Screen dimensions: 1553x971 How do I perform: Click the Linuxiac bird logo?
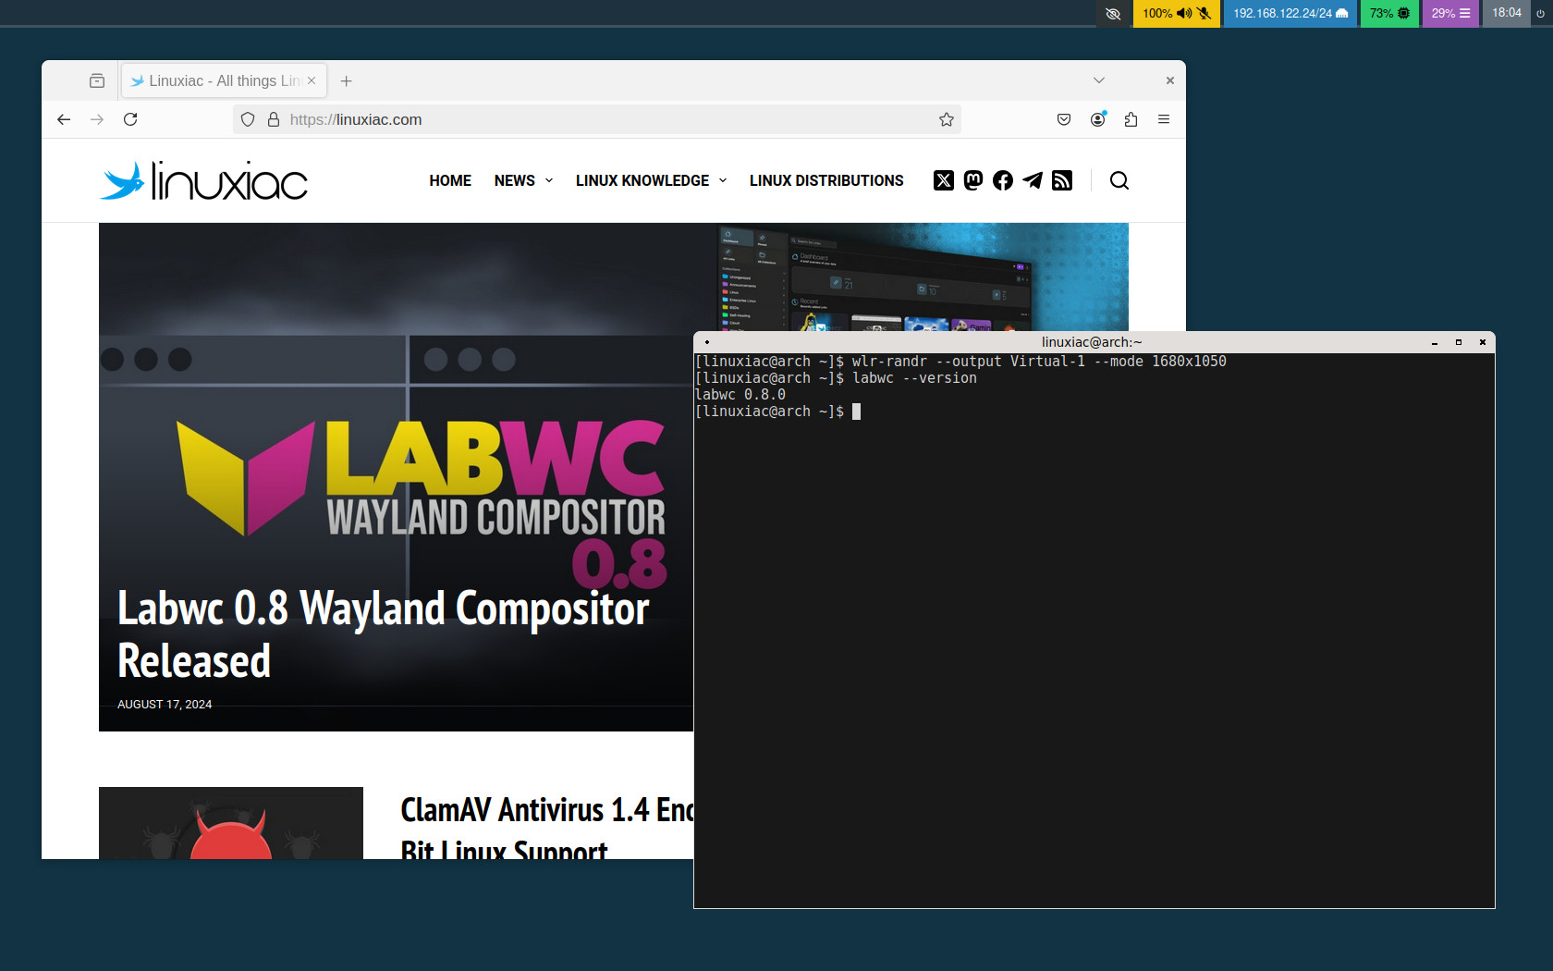203,180
